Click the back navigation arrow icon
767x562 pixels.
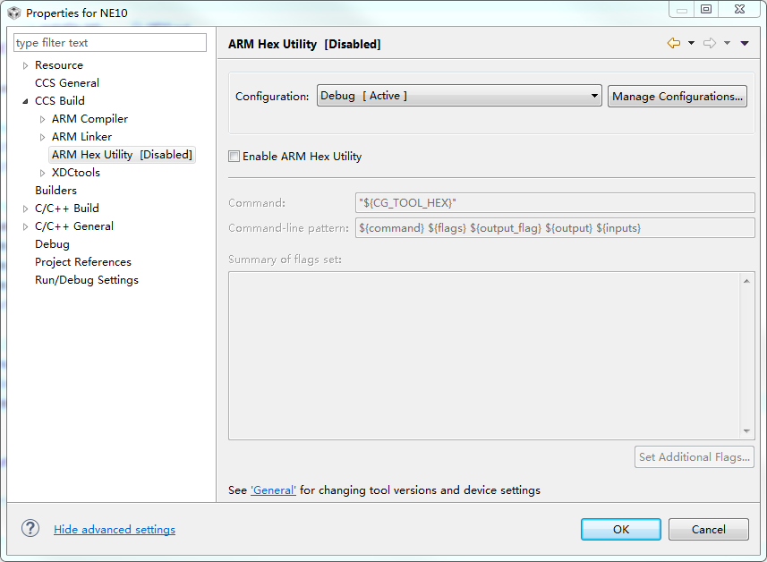coord(673,43)
